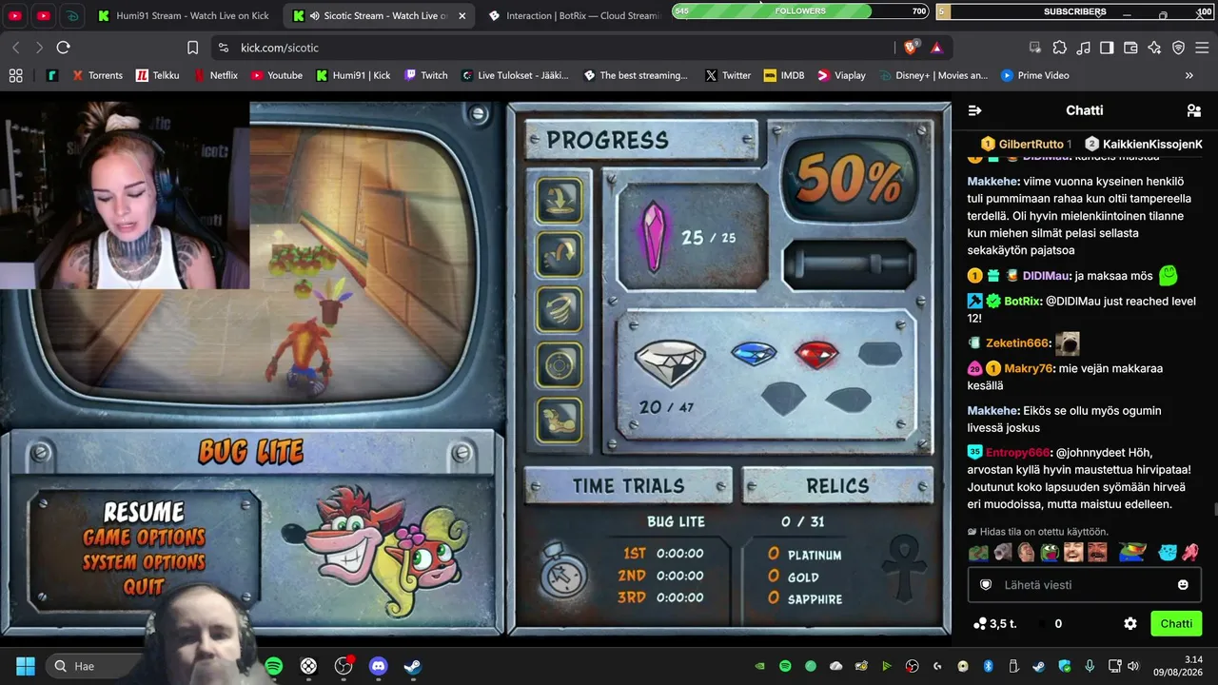Open the Humi91 | Kick bookmark

353,75
